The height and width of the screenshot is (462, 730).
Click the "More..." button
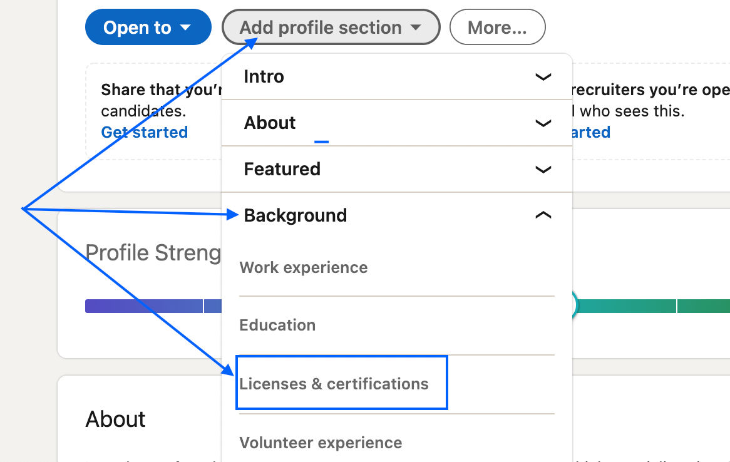coord(497,27)
